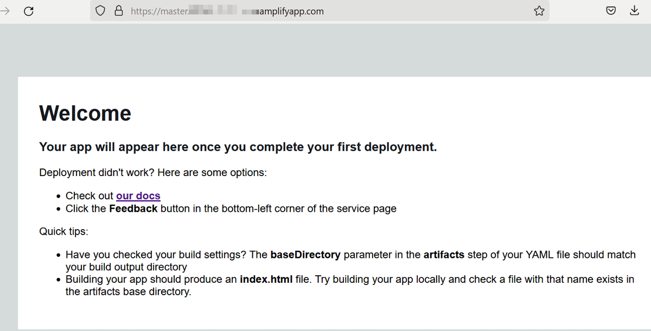Click the bold baseDirectory parameter text
Image resolution: width=651 pixels, height=331 pixels.
pos(305,255)
